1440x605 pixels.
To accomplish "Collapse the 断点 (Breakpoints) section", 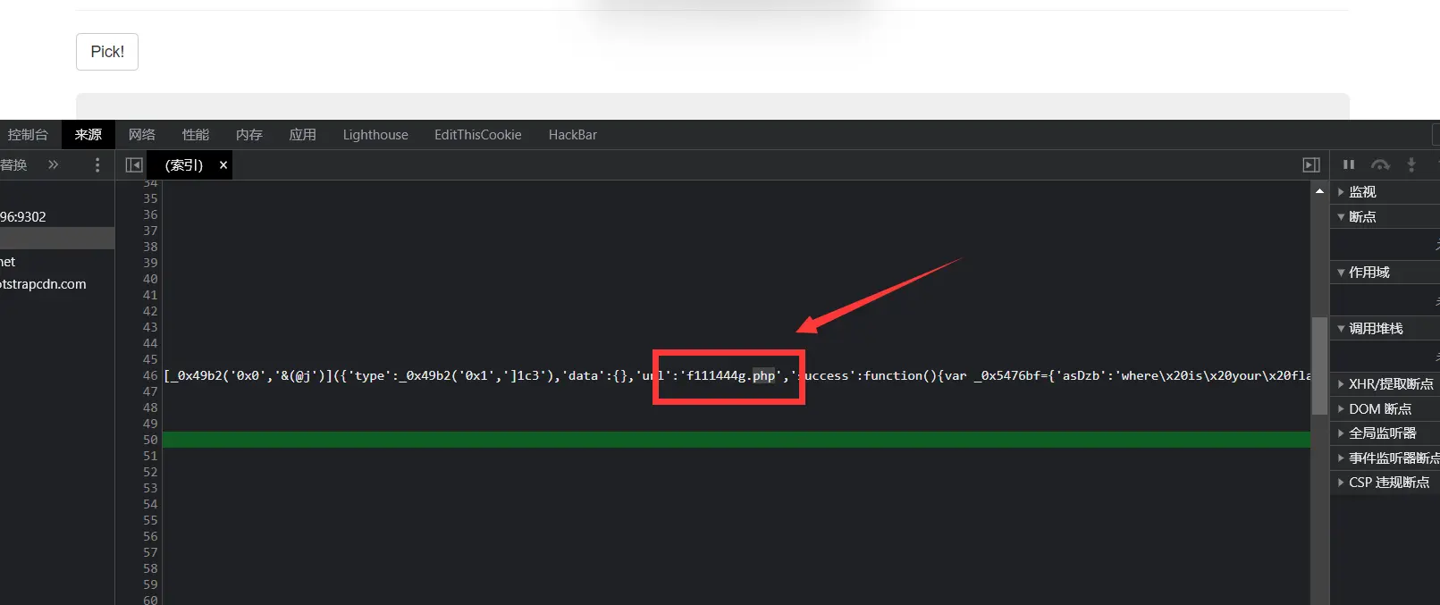I will [x=1361, y=217].
